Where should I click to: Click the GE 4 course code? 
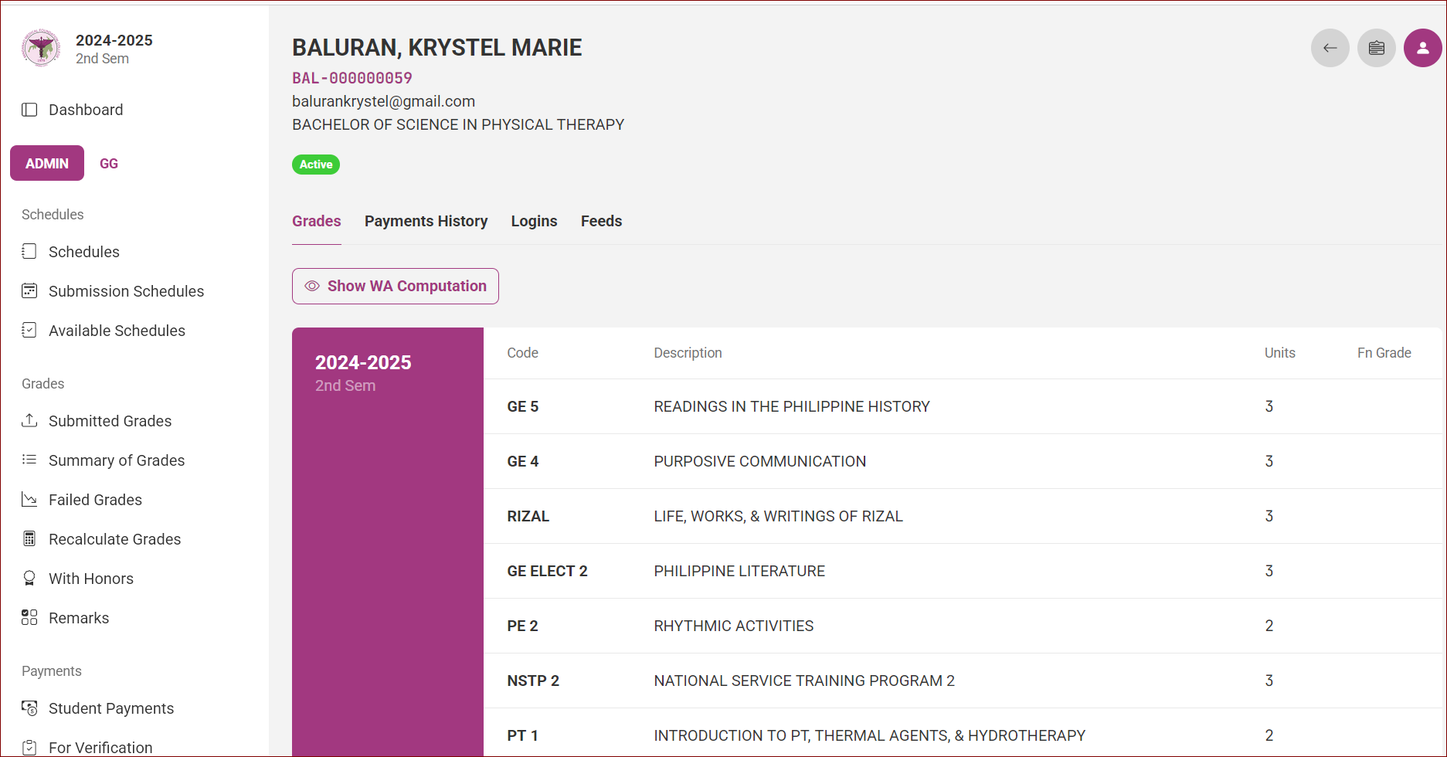point(523,461)
